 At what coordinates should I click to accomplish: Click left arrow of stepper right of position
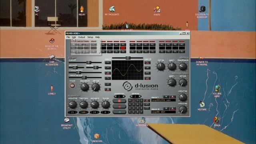[131, 97]
